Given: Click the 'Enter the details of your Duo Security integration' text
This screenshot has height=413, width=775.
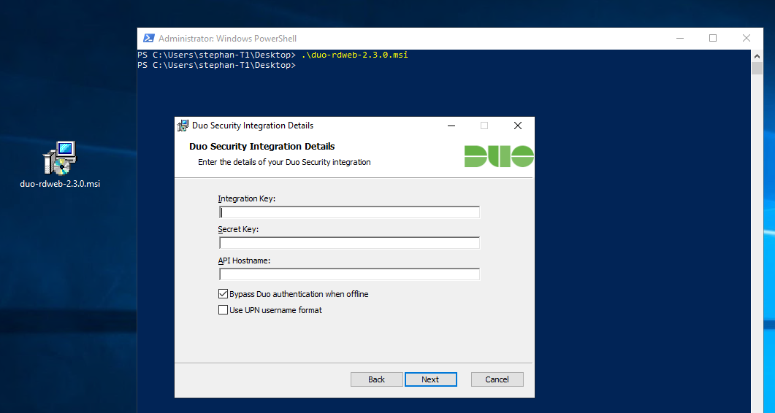Looking at the screenshot, I should point(284,162).
